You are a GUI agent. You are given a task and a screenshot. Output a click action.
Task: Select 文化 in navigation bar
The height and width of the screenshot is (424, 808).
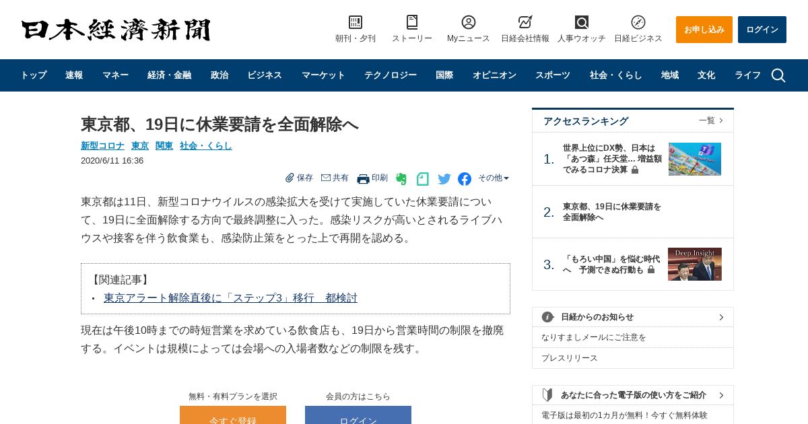coord(706,75)
